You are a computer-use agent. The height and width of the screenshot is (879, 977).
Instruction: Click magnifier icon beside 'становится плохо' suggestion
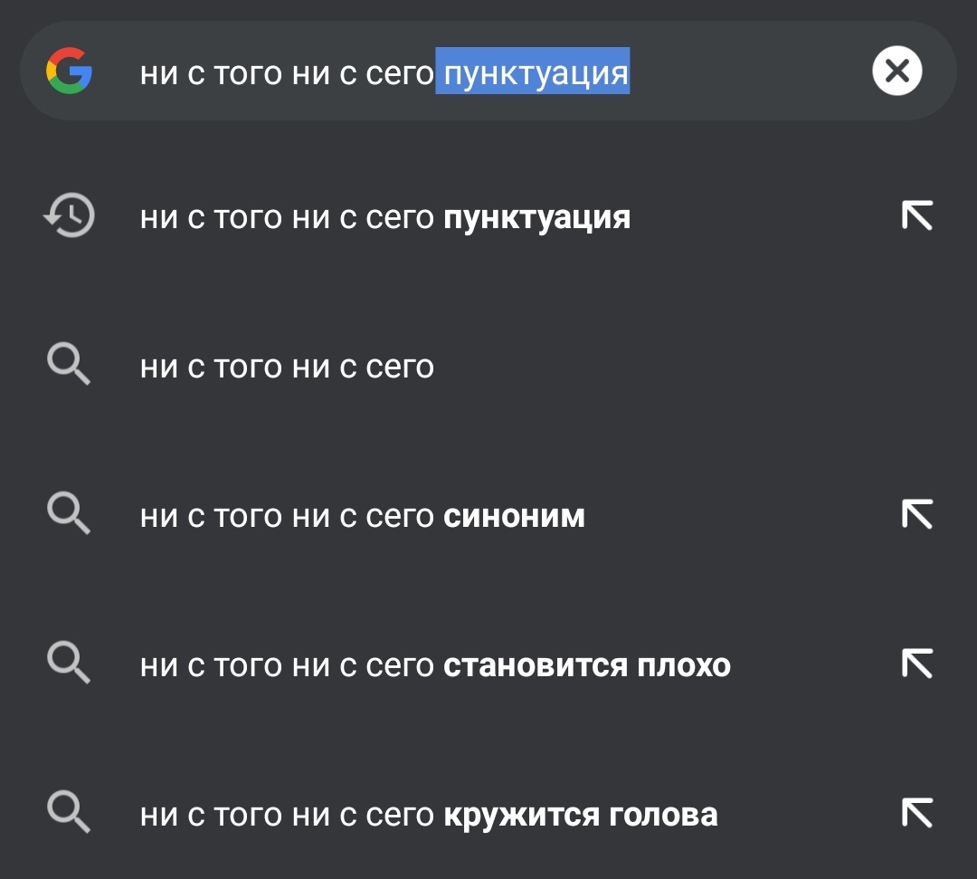point(69,664)
